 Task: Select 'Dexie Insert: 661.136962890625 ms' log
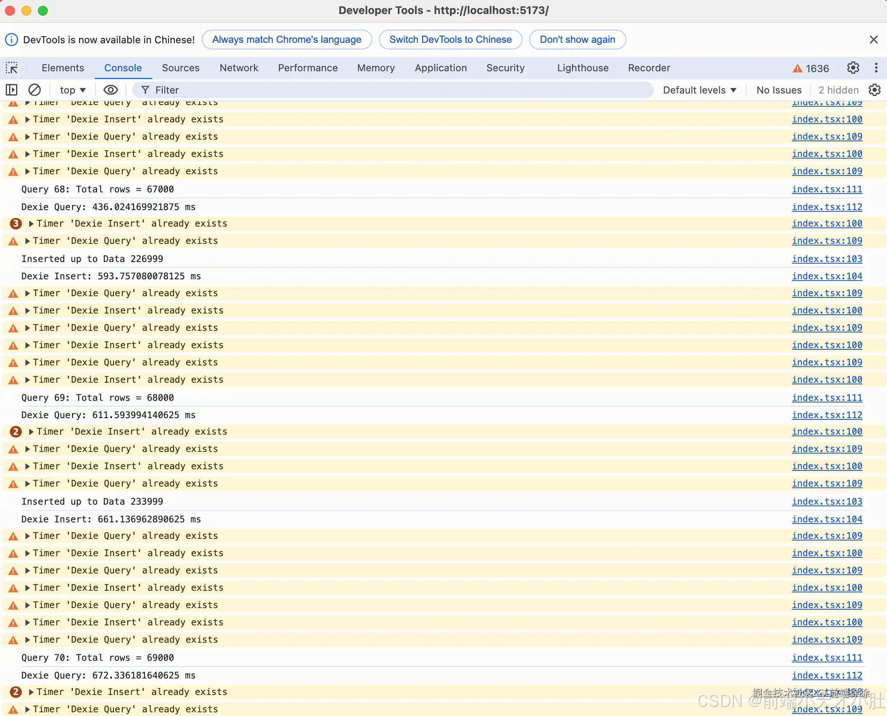pos(111,519)
